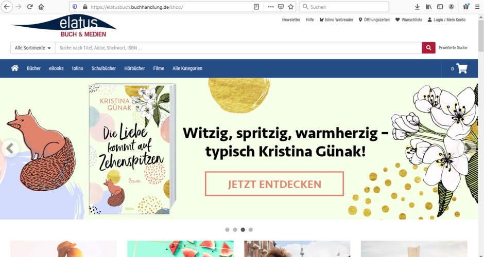Open the Schulbücher category
Image resolution: width=484 pixels, height=257 pixels.
tap(103, 68)
